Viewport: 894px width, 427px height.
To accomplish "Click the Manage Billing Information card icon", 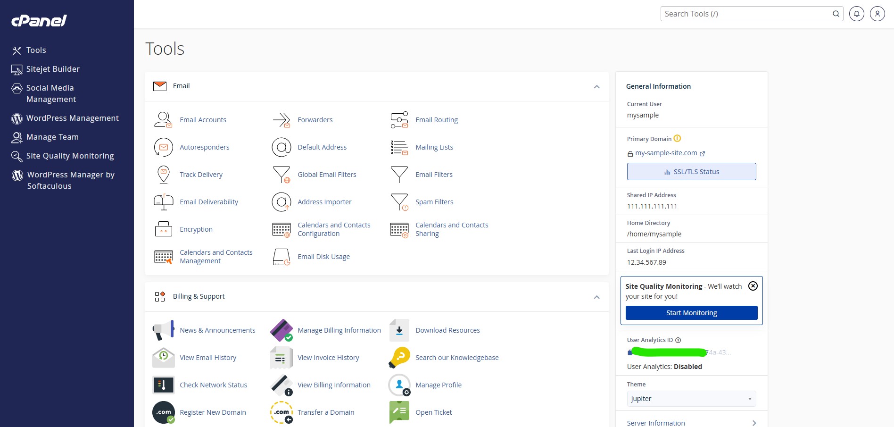I will (x=281, y=330).
